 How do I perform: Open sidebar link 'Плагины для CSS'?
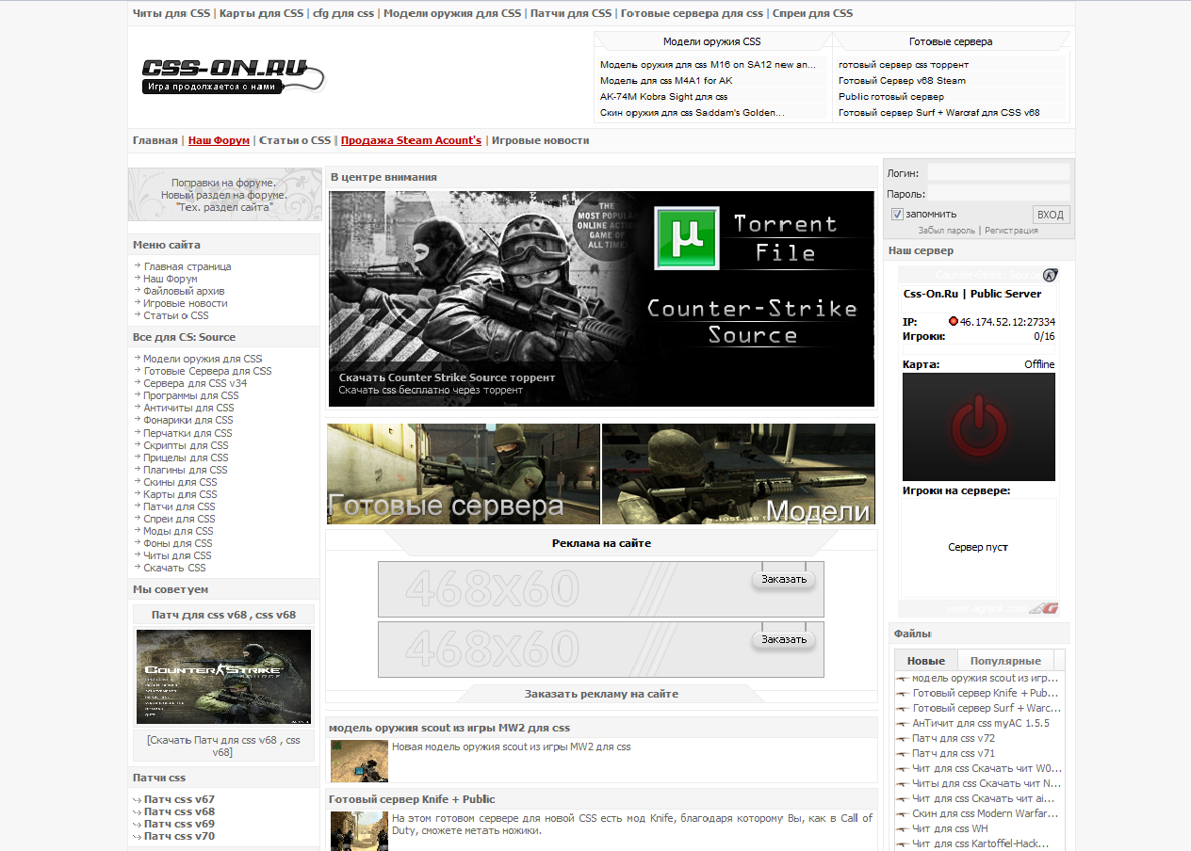(186, 470)
